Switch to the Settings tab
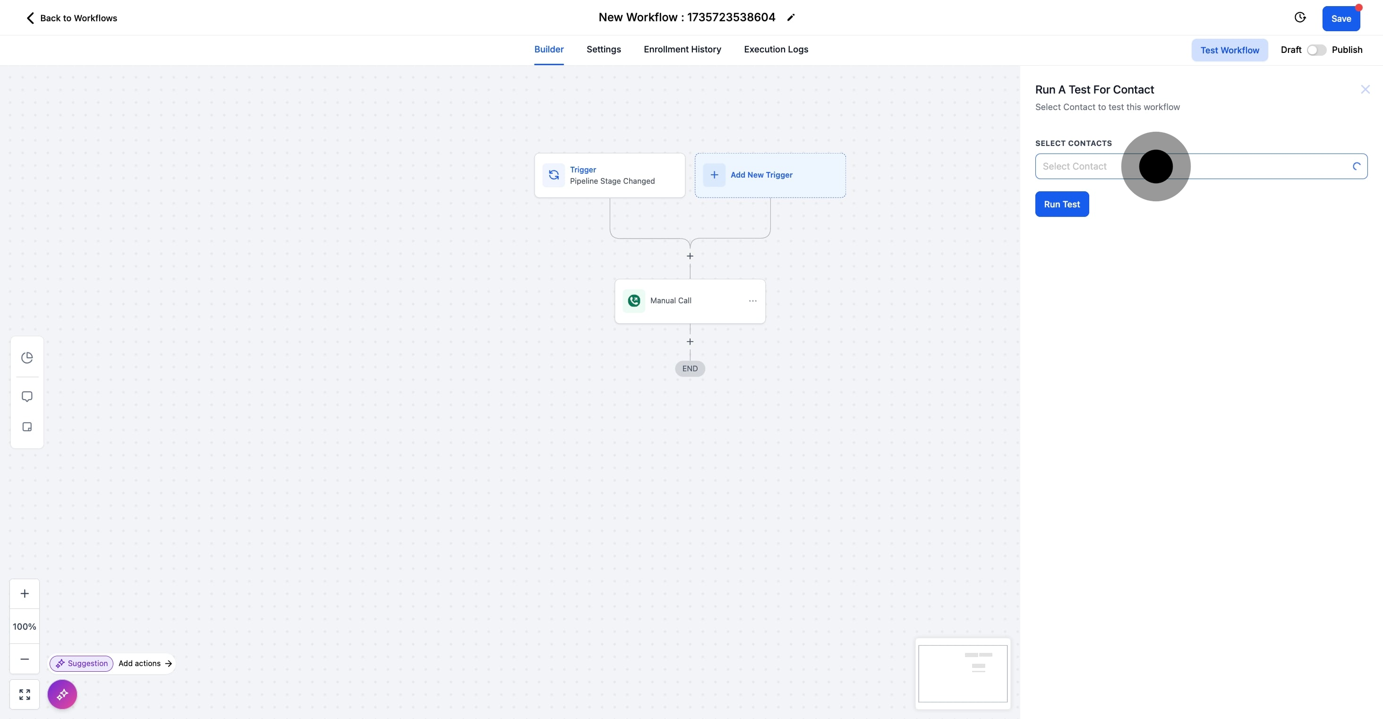This screenshot has height=719, width=1383. 604,50
